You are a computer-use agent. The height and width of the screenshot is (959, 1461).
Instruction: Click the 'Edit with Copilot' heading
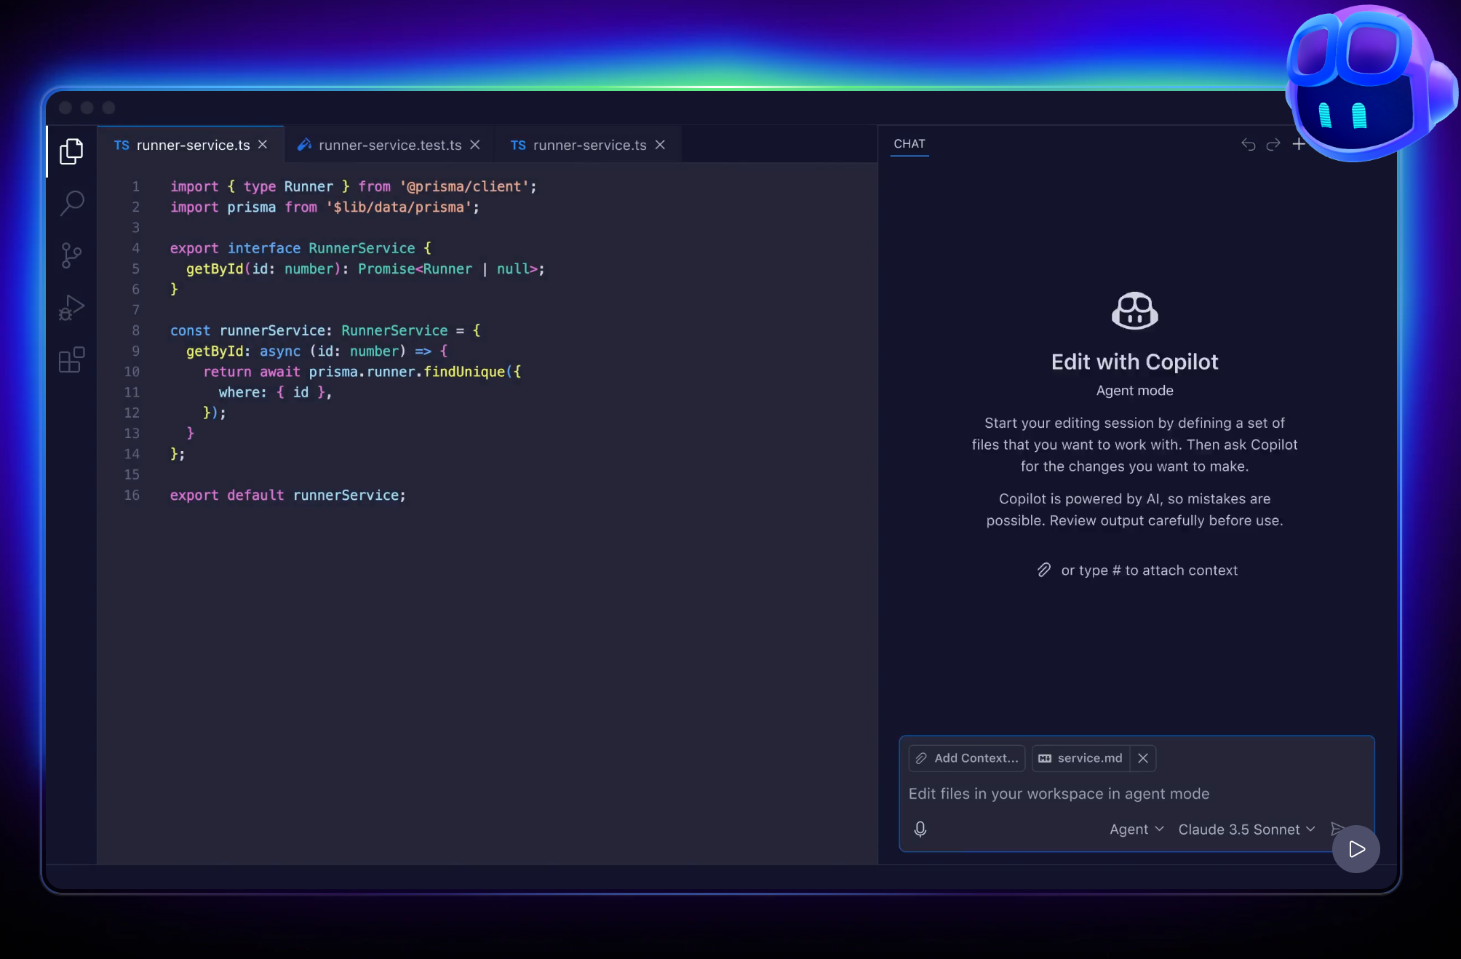click(1135, 362)
